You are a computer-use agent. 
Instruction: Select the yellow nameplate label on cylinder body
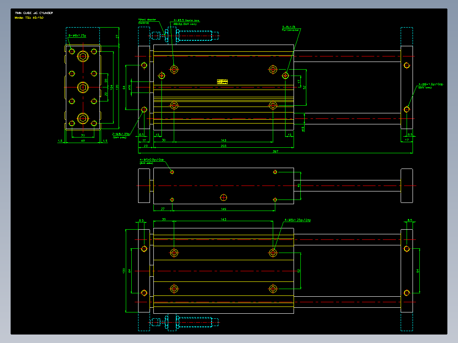[x=222, y=82]
